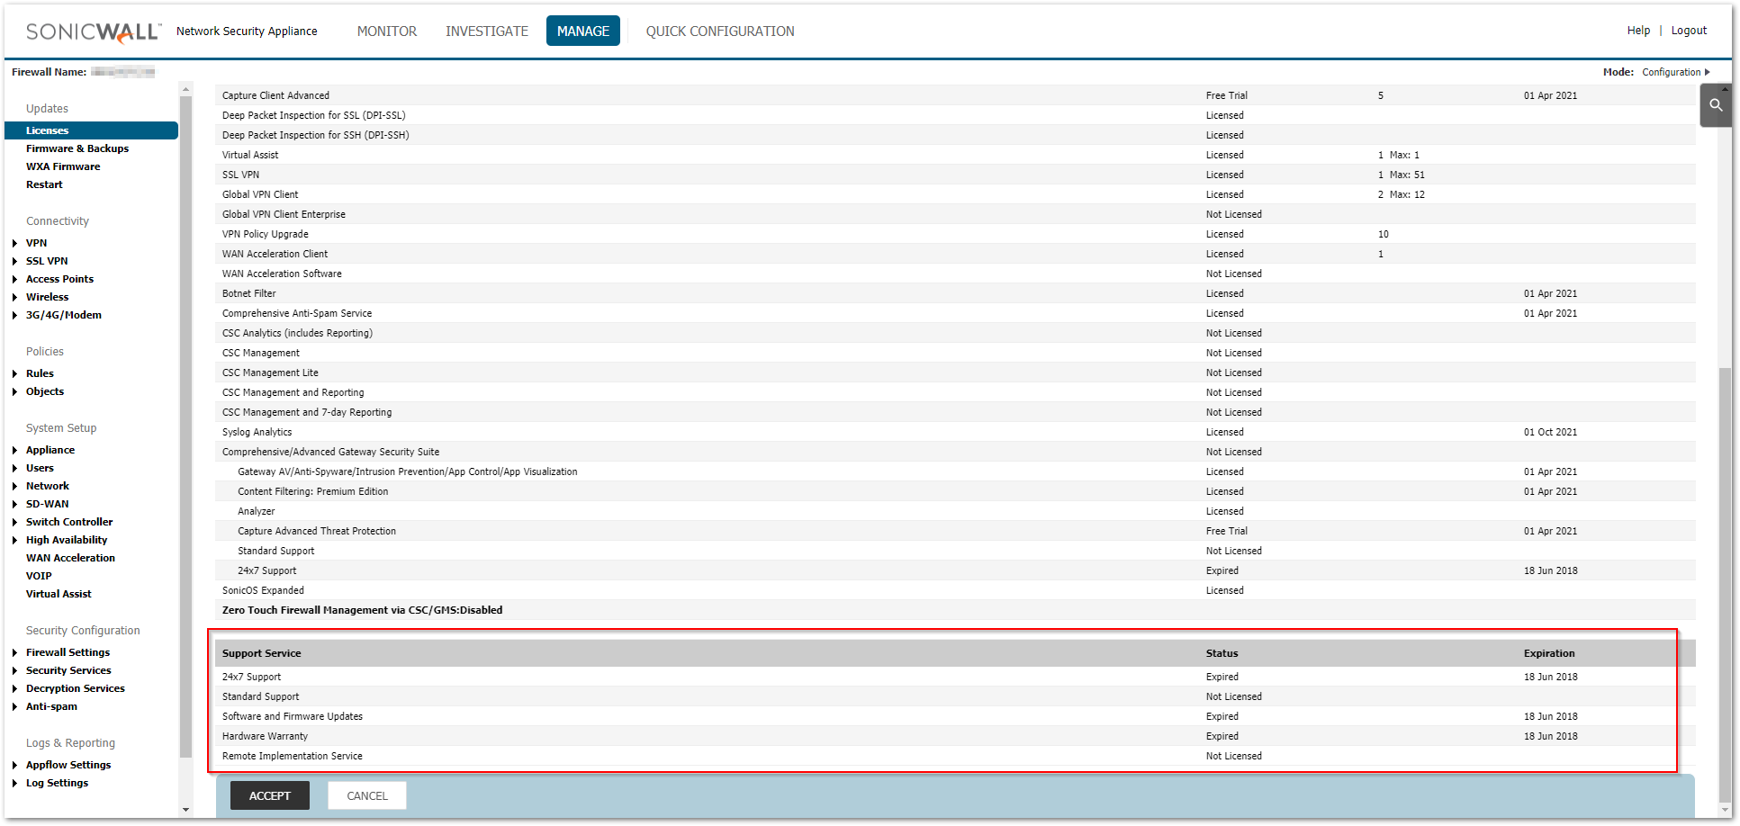Click the Mode Configuration arrow
Viewport: 1740px width, 826px height.
(x=1707, y=72)
